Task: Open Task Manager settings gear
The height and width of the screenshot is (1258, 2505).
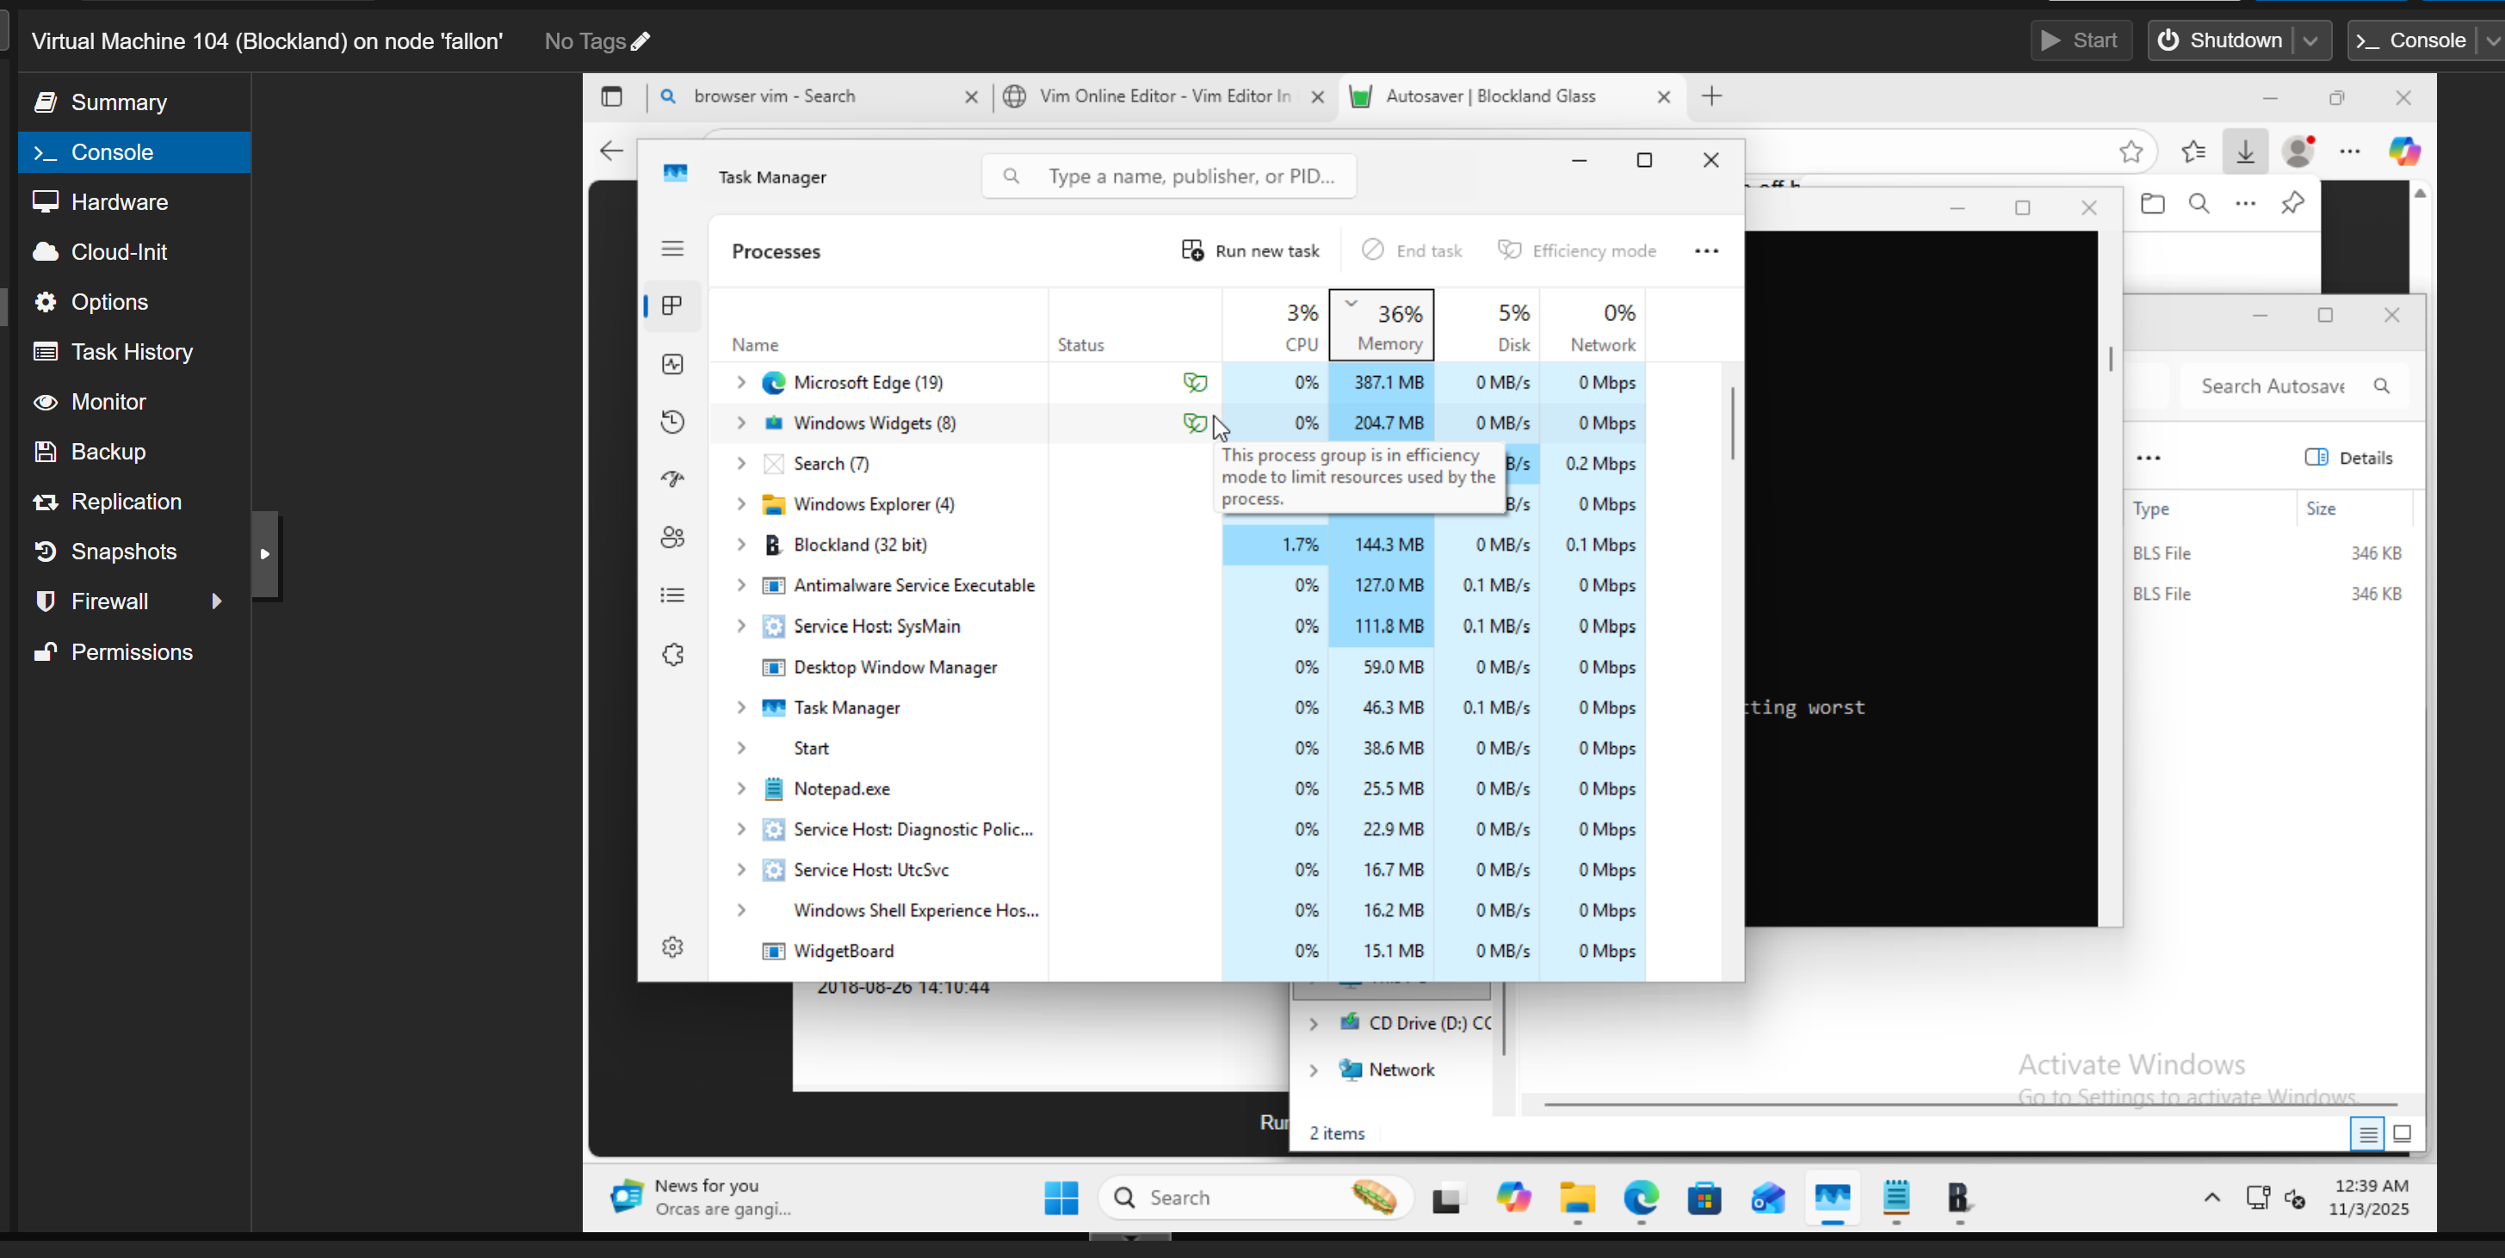Action: [x=672, y=947]
